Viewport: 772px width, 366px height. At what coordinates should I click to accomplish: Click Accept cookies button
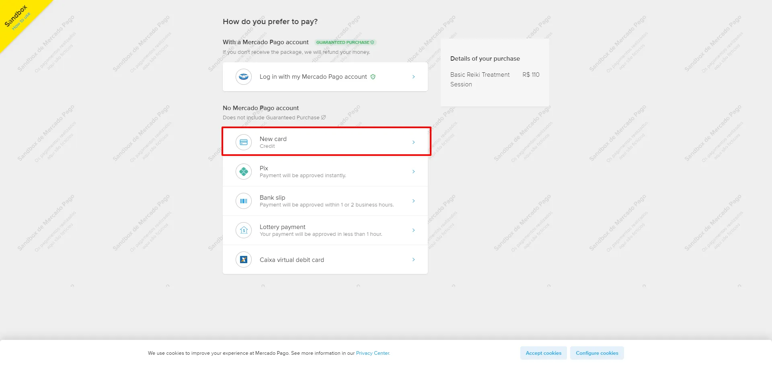coord(544,353)
